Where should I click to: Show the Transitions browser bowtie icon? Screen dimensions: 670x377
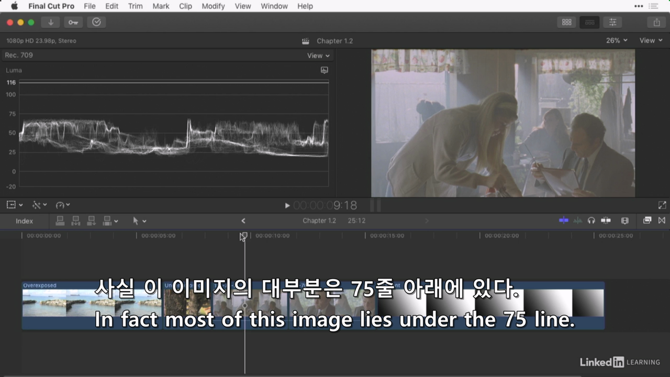(x=662, y=220)
